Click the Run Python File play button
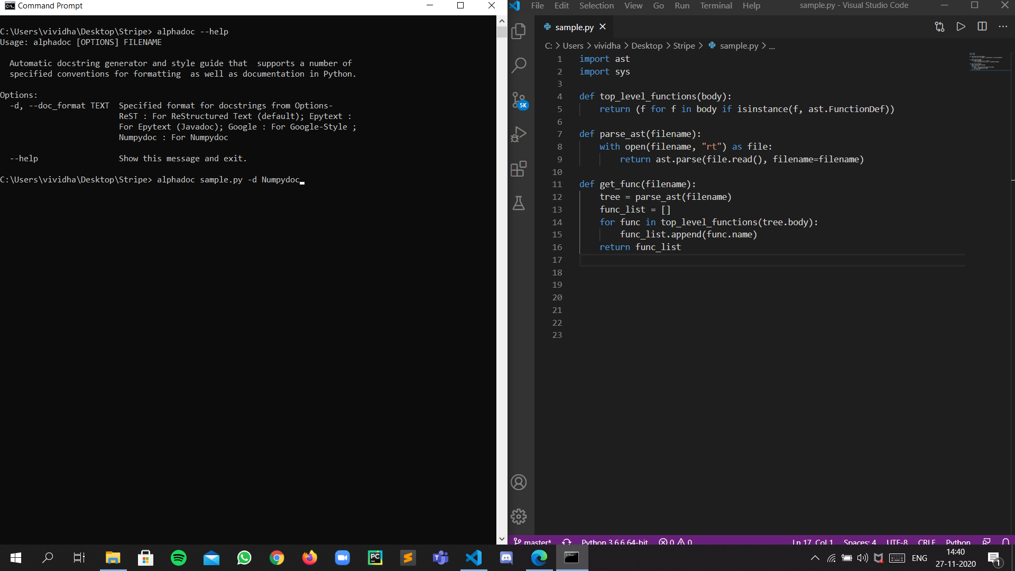This screenshot has width=1015, height=571. (x=961, y=27)
